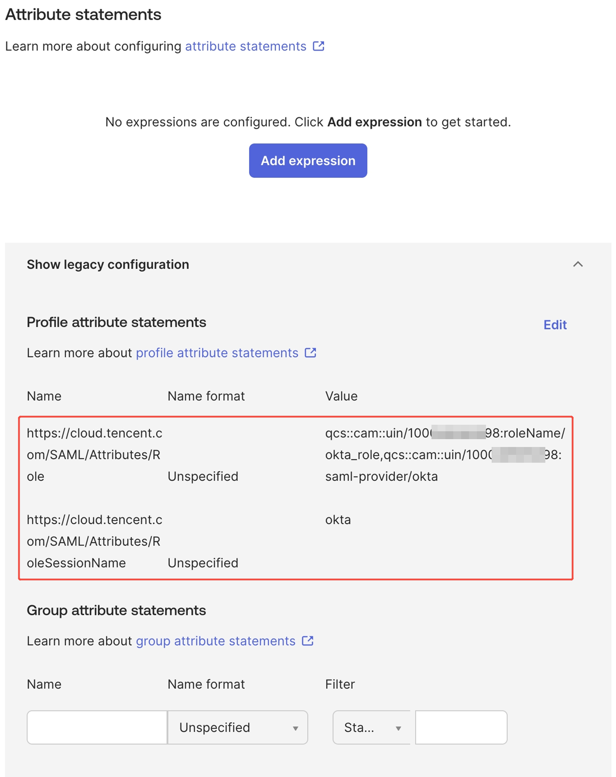Click the external link icon beside attribute statements
Viewport: 616px width, 777px height.
[x=318, y=46]
